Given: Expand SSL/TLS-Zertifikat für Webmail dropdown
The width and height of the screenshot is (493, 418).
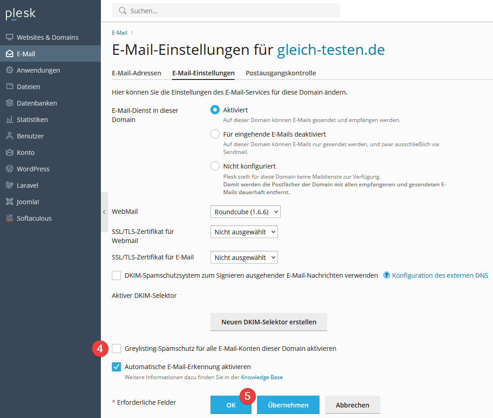Looking at the screenshot, I should coord(244,232).
